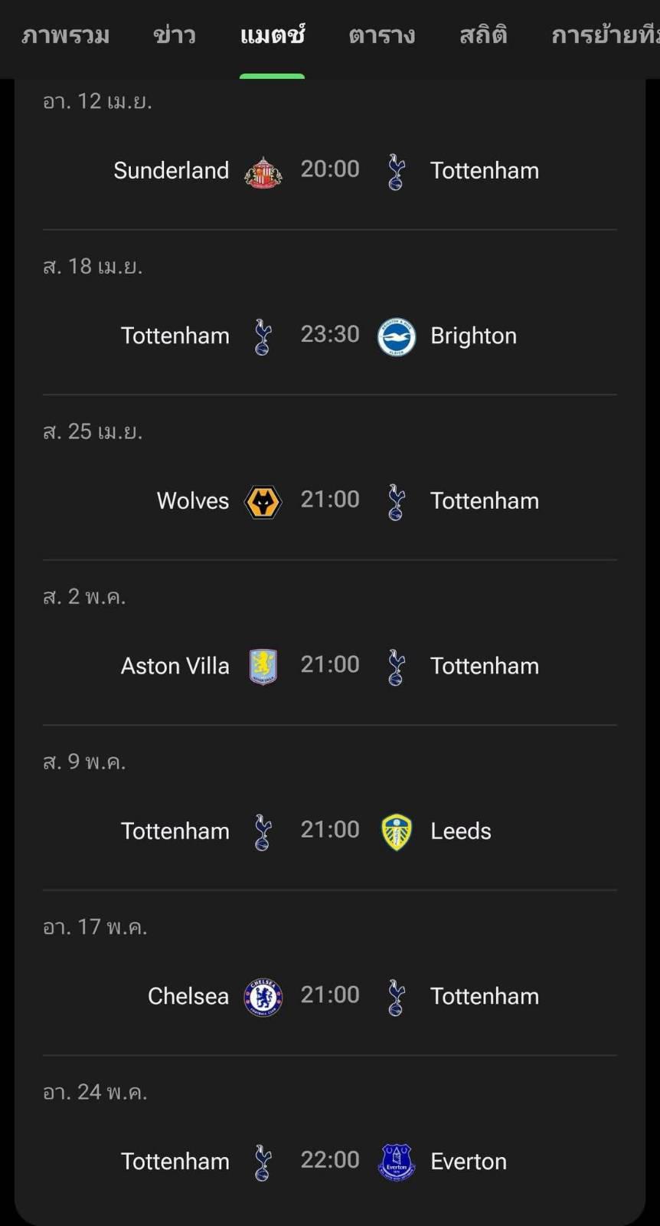Open the การย้ายทีม tab

click(x=605, y=35)
